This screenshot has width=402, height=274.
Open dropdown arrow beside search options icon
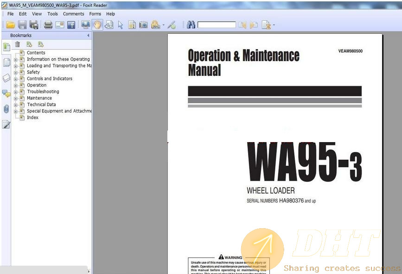tap(274, 25)
